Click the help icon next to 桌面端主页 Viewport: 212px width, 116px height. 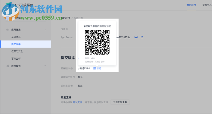pos(74,77)
